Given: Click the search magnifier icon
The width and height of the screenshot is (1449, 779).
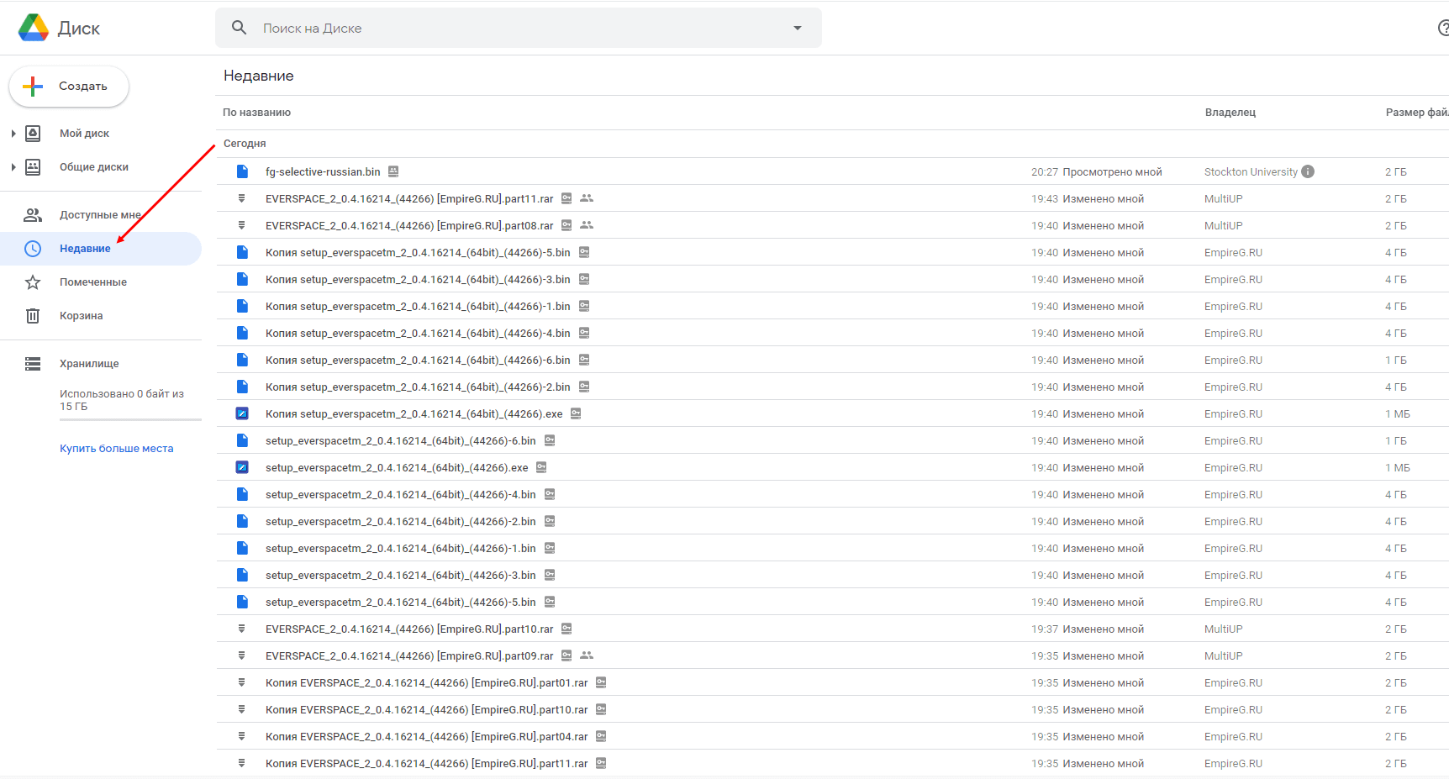Looking at the screenshot, I should (x=240, y=28).
